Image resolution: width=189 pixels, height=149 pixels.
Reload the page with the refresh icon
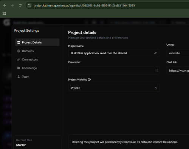[20, 5]
